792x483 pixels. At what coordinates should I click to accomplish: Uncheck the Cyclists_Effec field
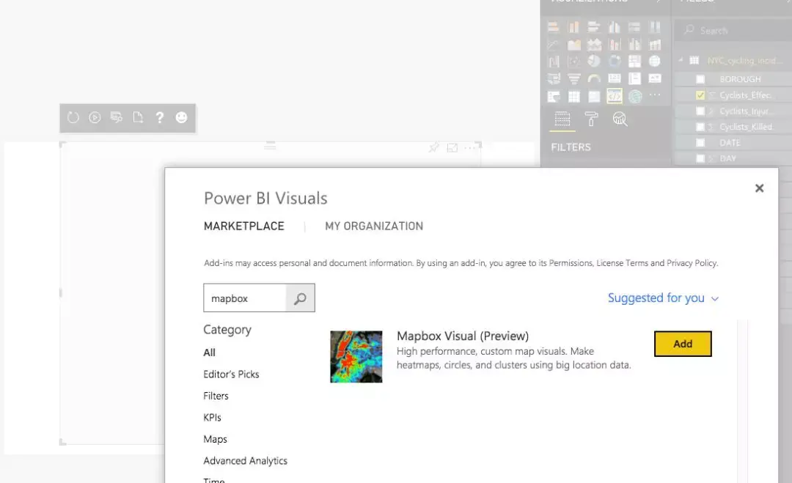699,95
